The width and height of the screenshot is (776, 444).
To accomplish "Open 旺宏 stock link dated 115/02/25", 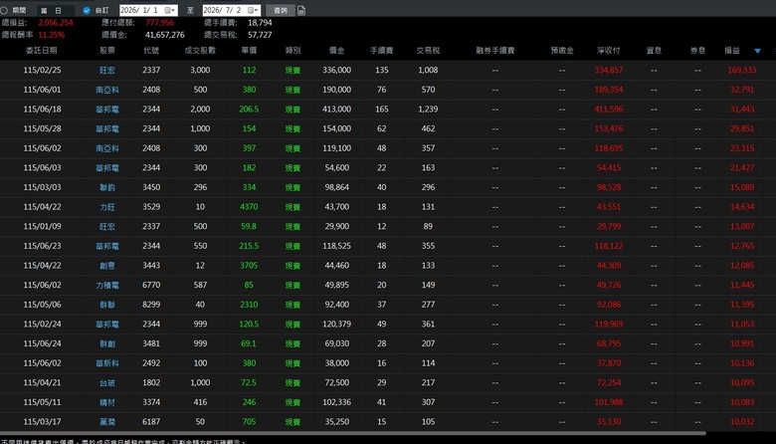I will click(x=107, y=71).
